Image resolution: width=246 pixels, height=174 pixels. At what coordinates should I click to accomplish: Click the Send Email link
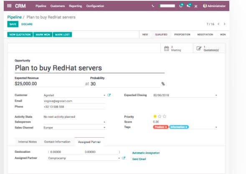click(139, 159)
